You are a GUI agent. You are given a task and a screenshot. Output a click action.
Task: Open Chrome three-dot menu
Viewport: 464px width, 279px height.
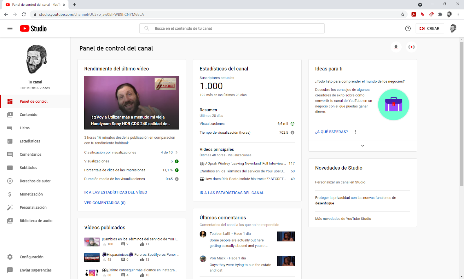click(x=458, y=15)
